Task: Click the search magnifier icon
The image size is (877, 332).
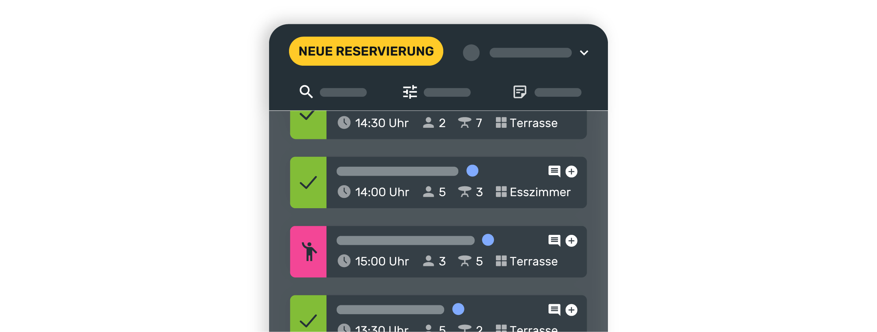Action: [306, 92]
